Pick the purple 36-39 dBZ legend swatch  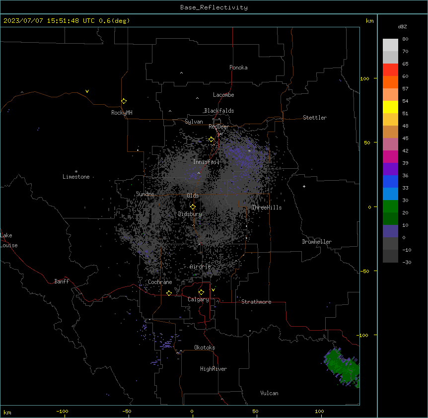(390, 169)
